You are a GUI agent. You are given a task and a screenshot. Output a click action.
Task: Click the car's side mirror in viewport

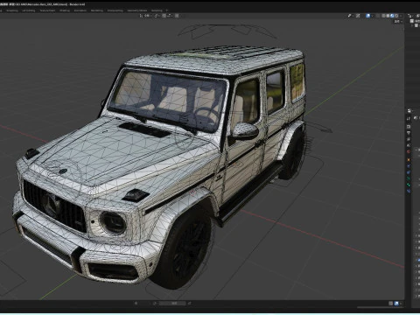click(x=244, y=130)
